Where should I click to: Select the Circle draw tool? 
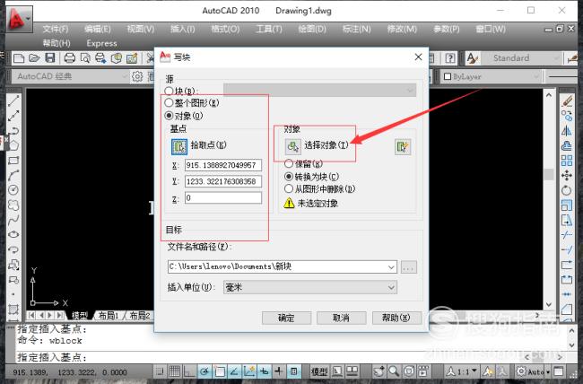(x=13, y=190)
